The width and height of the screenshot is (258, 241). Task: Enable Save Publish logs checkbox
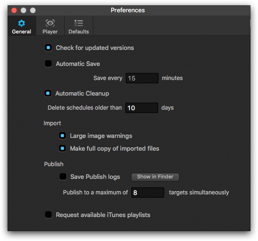(63, 177)
